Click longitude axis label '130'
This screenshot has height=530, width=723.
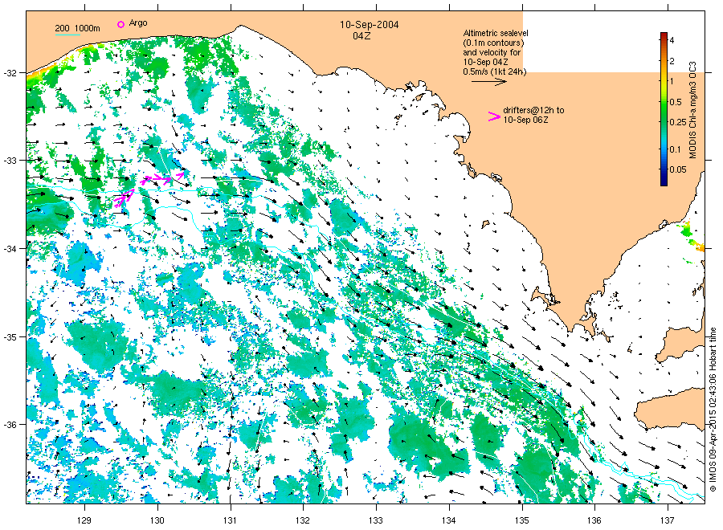[157, 521]
